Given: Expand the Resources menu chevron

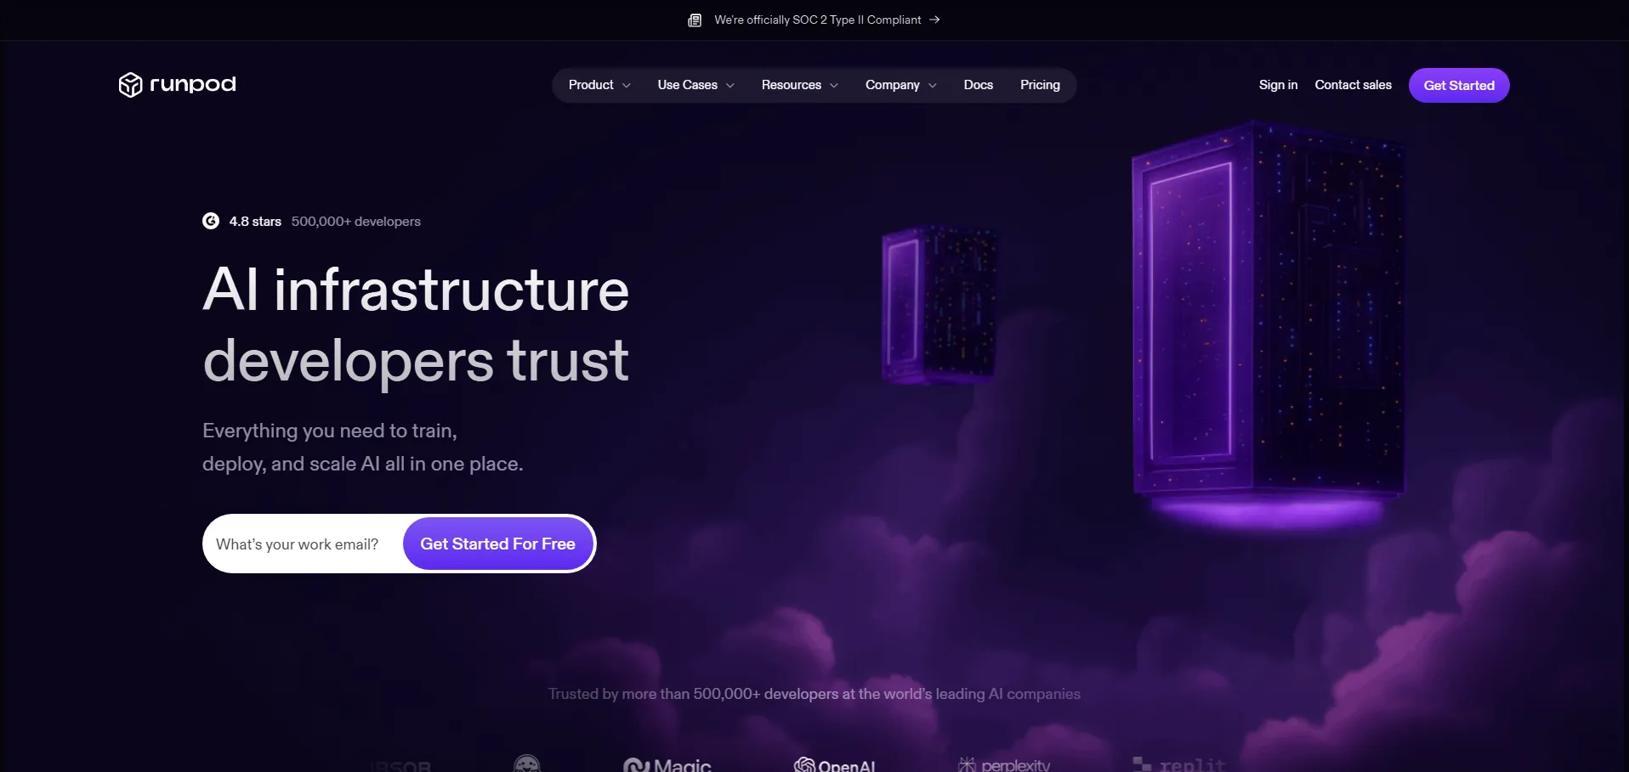Looking at the screenshot, I should coord(834,86).
